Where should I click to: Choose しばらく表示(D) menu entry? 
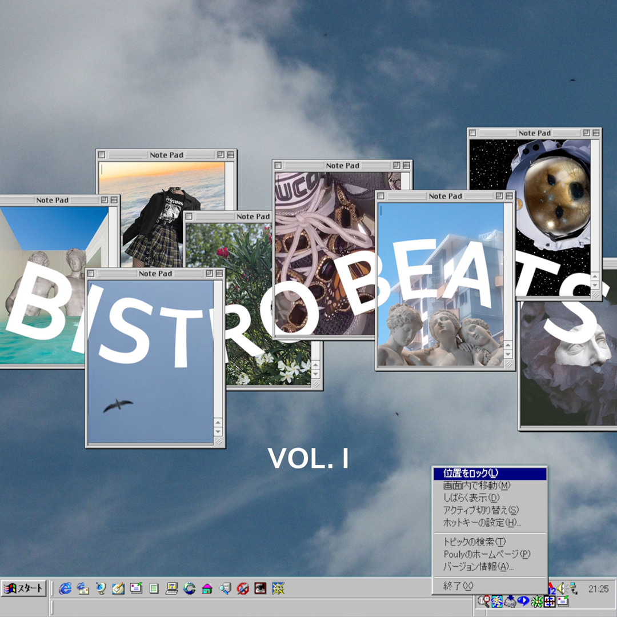click(x=490, y=498)
